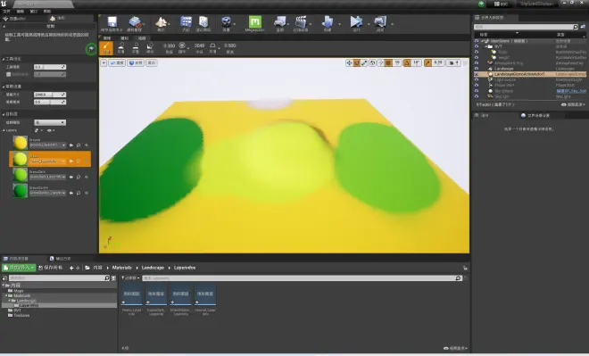Screen dimensions: 589x356
Task: Click the Launch toolbar icon
Action: (x=380, y=21)
